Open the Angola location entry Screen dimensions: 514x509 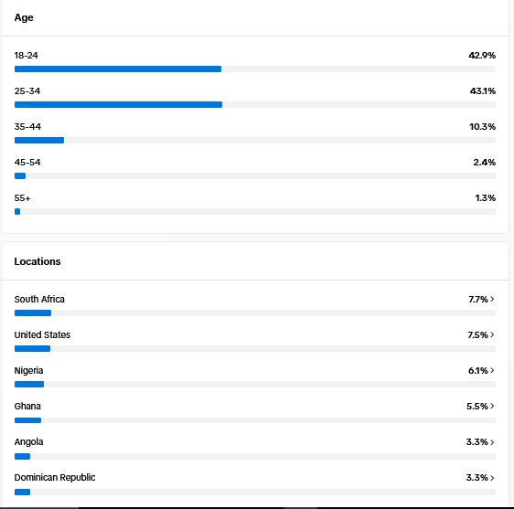254,448
